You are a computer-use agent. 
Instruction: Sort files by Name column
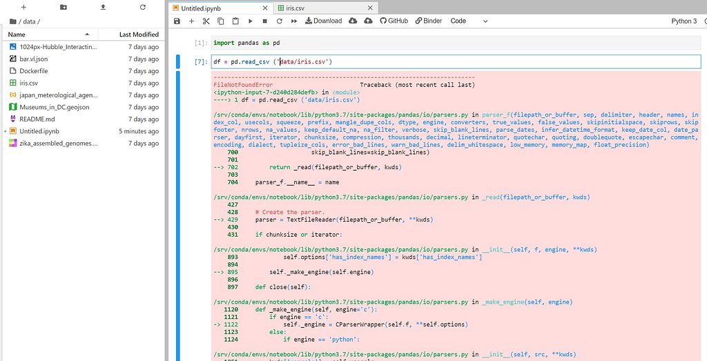tap(17, 35)
